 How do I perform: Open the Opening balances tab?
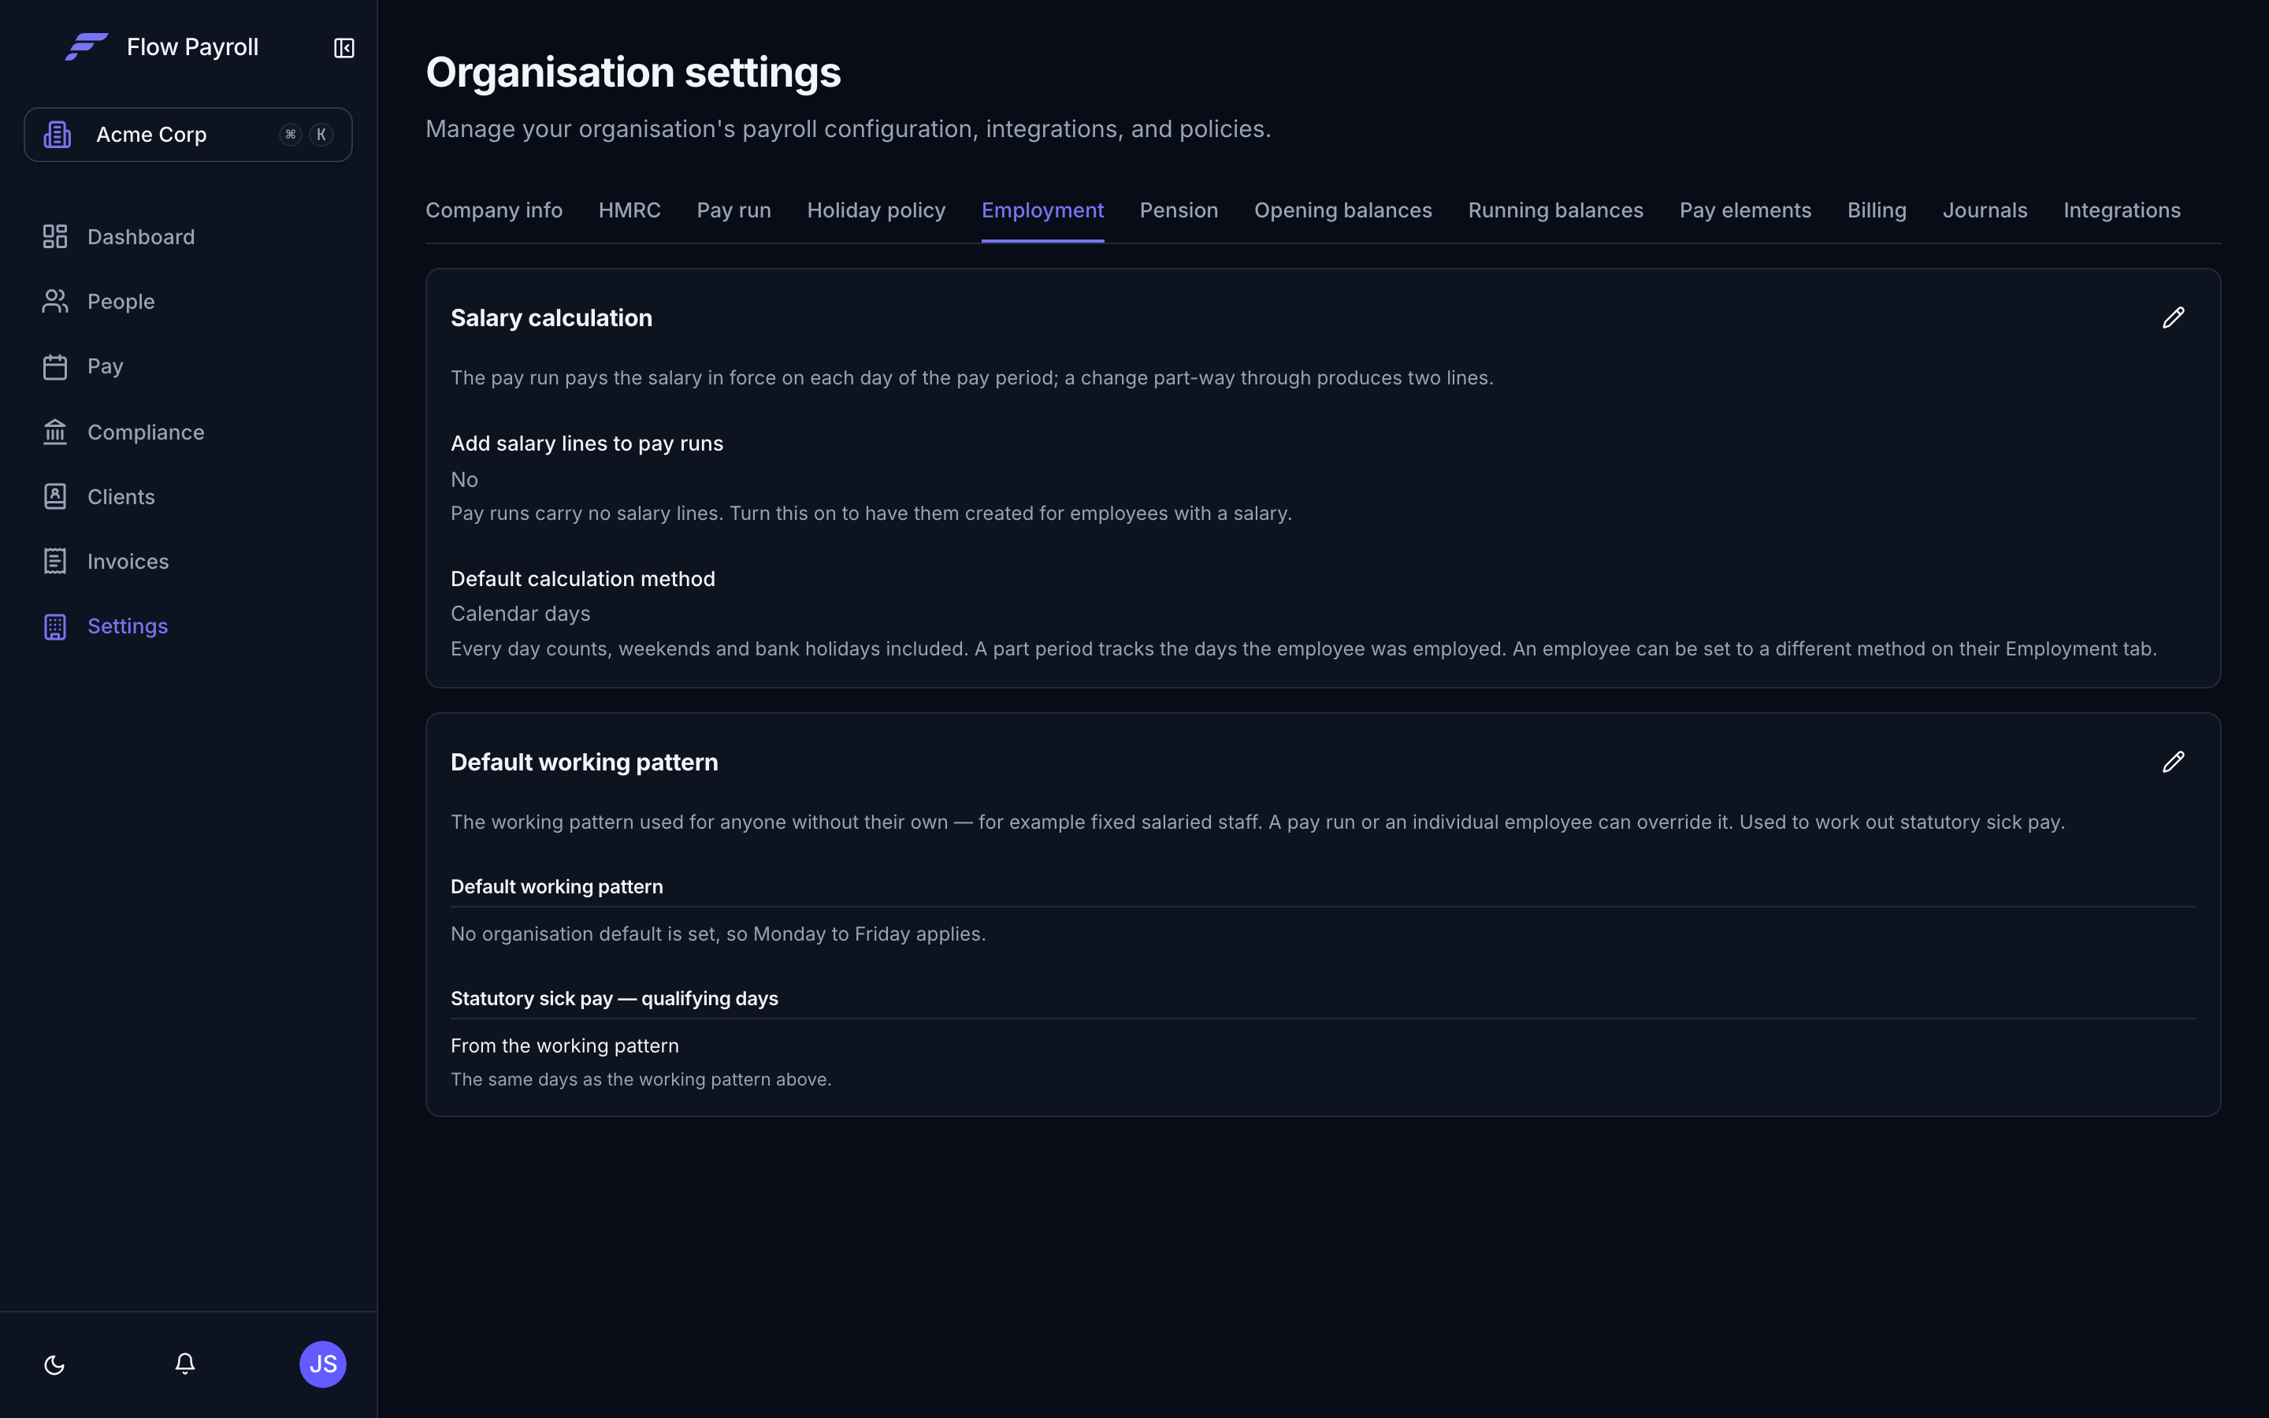click(1342, 210)
